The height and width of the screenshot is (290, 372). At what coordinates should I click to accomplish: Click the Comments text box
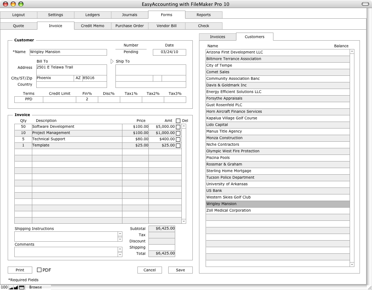click(66, 252)
